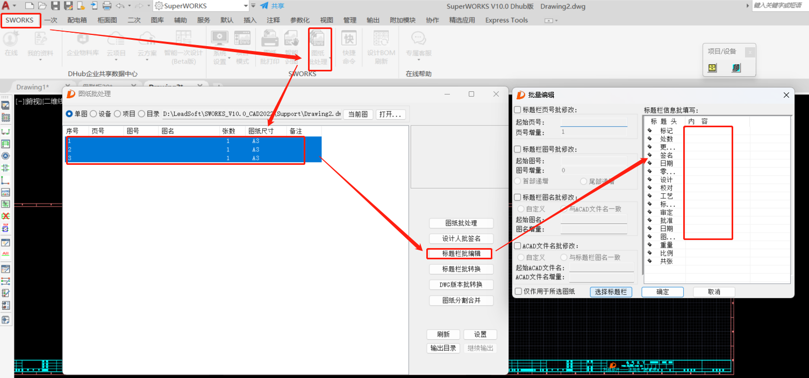
Task: Tick 仅作用于所选图纸 checkbox
Action: point(518,291)
